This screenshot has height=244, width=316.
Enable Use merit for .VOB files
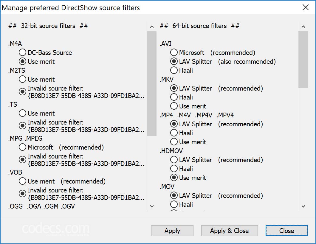tap(22, 181)
